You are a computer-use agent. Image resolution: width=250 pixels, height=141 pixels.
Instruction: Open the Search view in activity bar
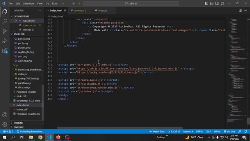(x=5, y=22)
